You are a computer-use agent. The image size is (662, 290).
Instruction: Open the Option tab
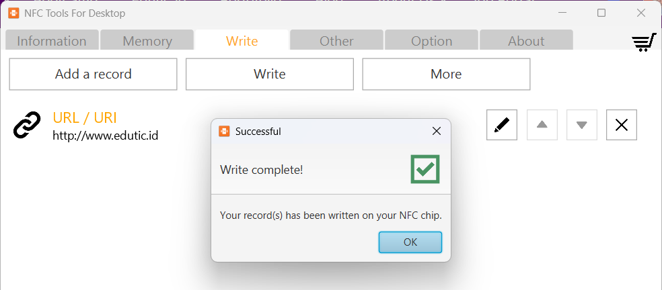[x=432, y=41]
